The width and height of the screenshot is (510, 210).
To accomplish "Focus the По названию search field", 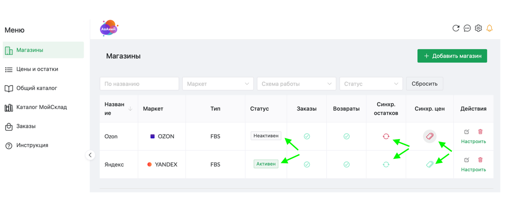I will coord(139,84).
